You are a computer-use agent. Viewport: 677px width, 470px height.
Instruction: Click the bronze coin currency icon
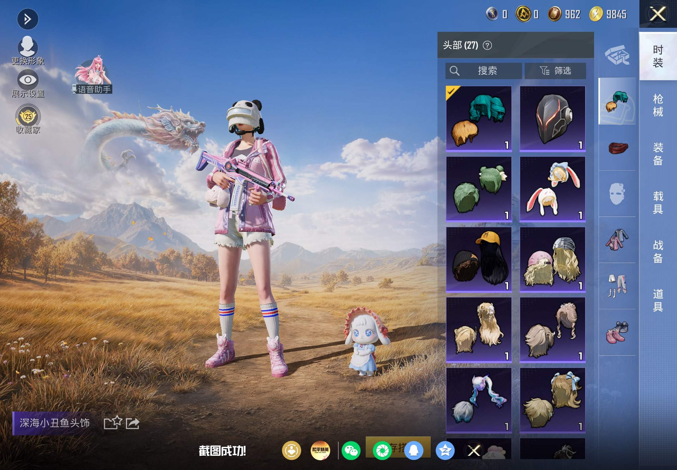[555, 14]
